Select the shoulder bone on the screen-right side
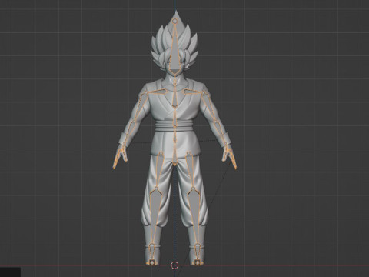This screenshot has height=277, width=369. tap(191, 92)
